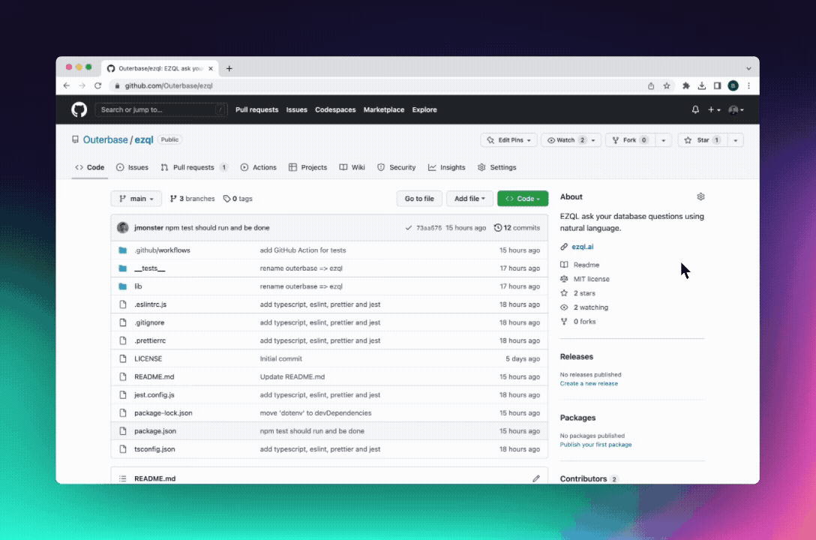Open the green Code dropdown

tap(522, 198)
